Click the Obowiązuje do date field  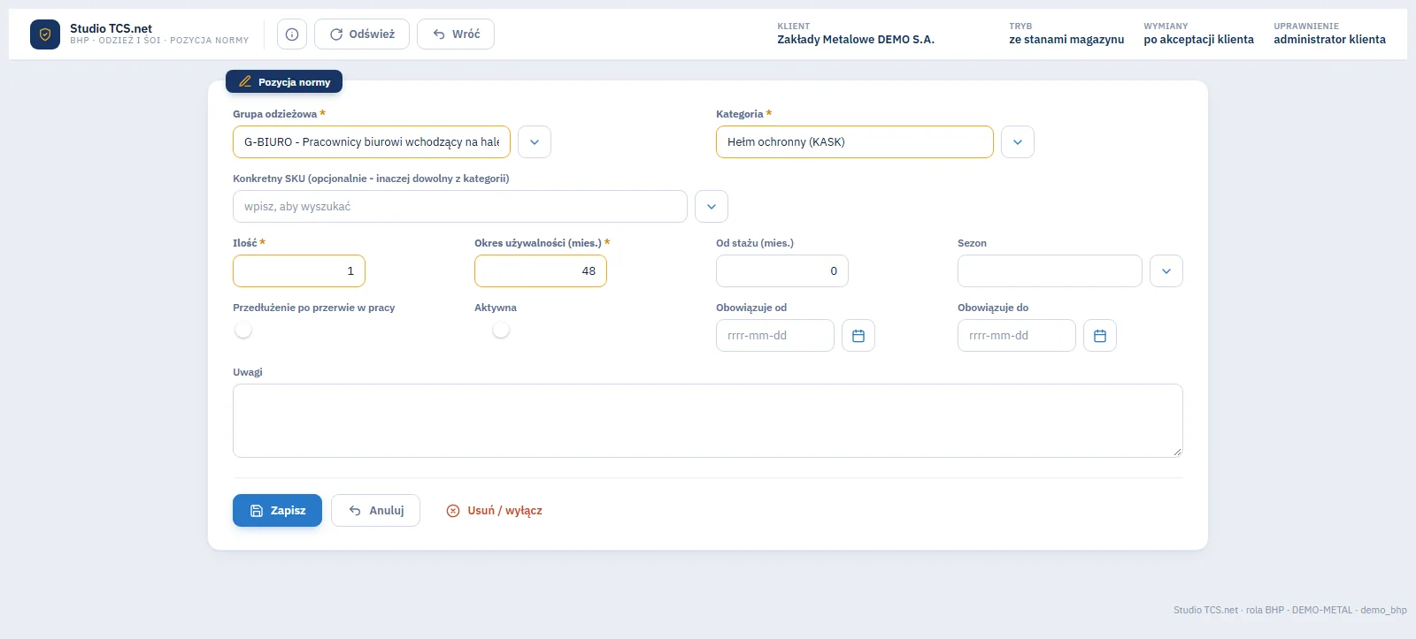[x=1017, y=336]
